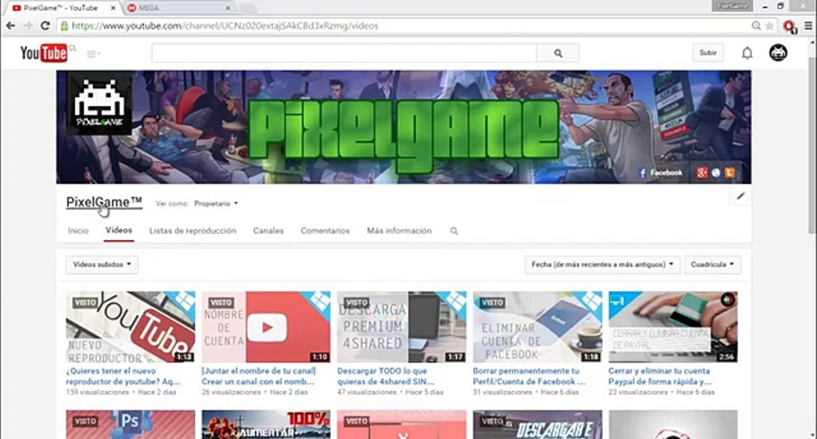Open a new browser tab
Viewport: 817px width, 439px height.
(x=249, y=8)
